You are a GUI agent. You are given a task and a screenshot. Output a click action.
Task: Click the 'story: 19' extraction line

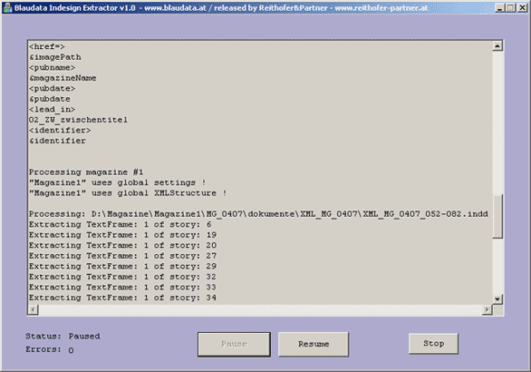(122, 235)
